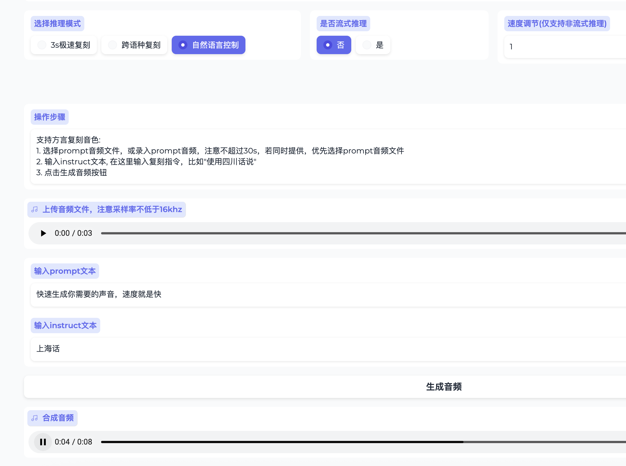Click the 0:04 / 0:08 time display

[x=73, y=442]
